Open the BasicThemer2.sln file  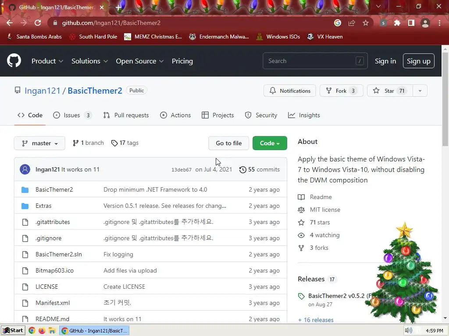59,254
